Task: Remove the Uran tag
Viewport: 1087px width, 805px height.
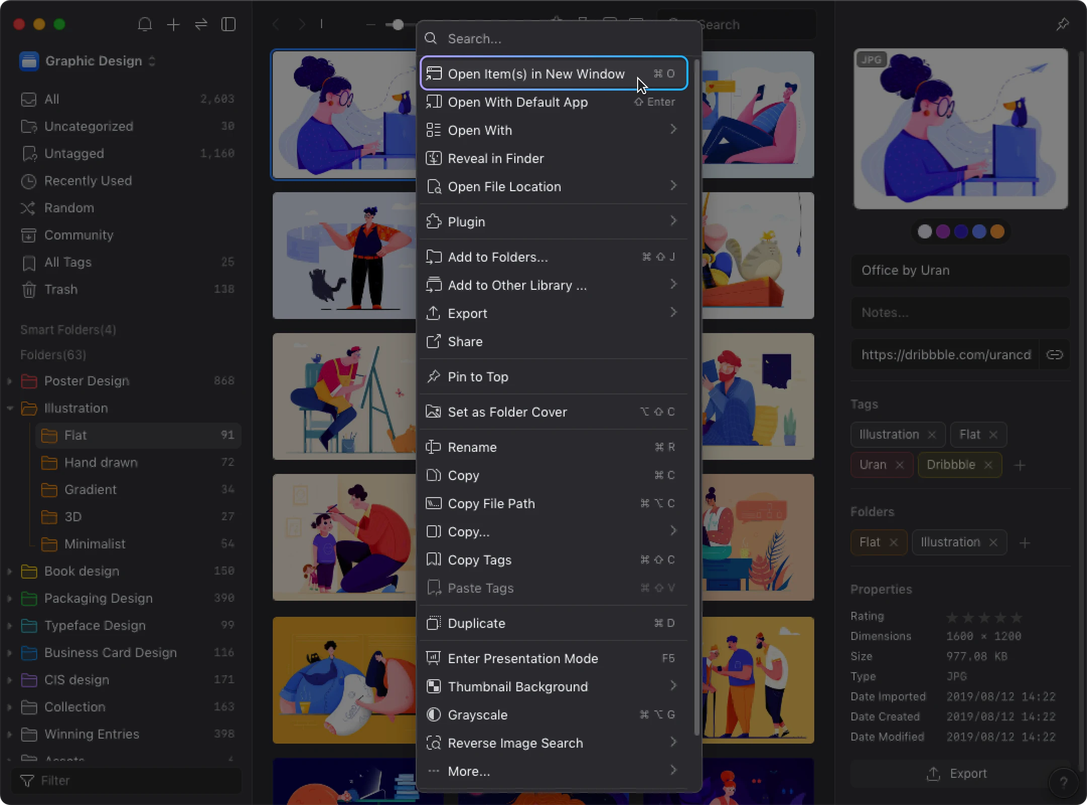Action: (x=900, y=465)
